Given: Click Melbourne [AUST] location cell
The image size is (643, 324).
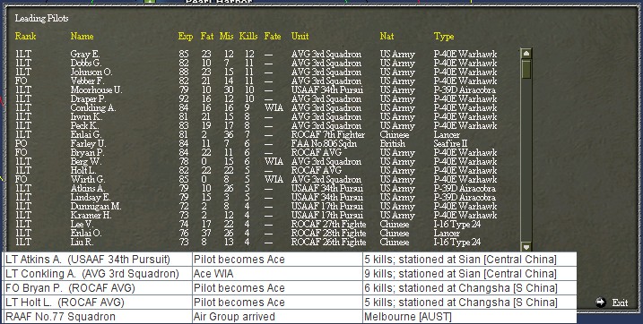Looking at the screenshot, I should click(x=470, y=317).
